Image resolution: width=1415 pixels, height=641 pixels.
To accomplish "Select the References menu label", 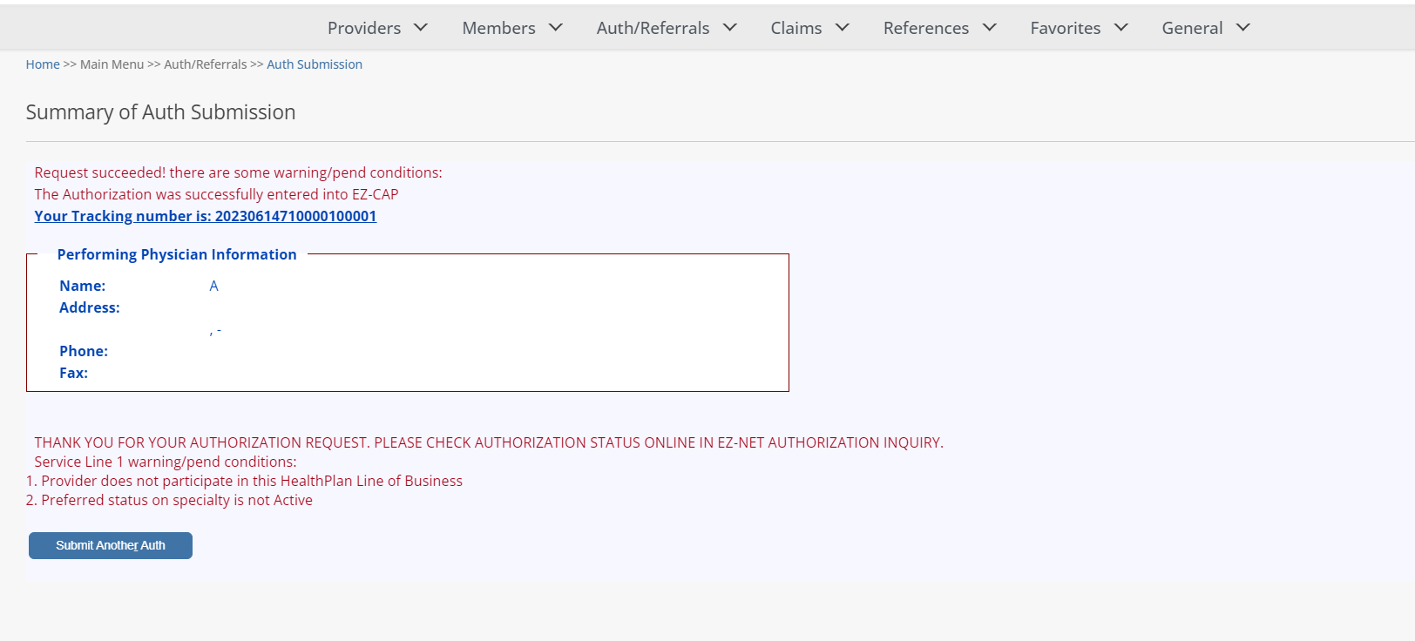I will tap(925, 28).
